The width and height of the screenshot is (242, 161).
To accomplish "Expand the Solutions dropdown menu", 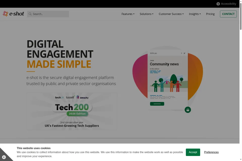I will click(x=146, y=14).
